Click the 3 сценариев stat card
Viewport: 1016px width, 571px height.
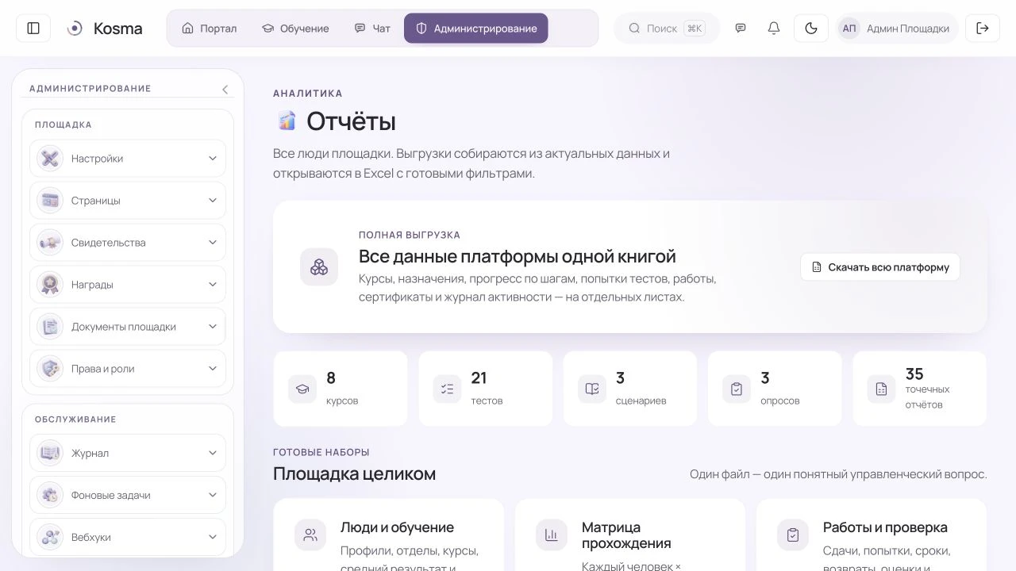pos(630,389)
